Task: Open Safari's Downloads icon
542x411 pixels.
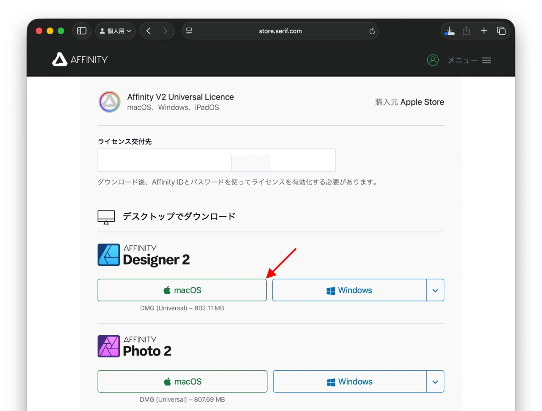Action: (449, 30)
